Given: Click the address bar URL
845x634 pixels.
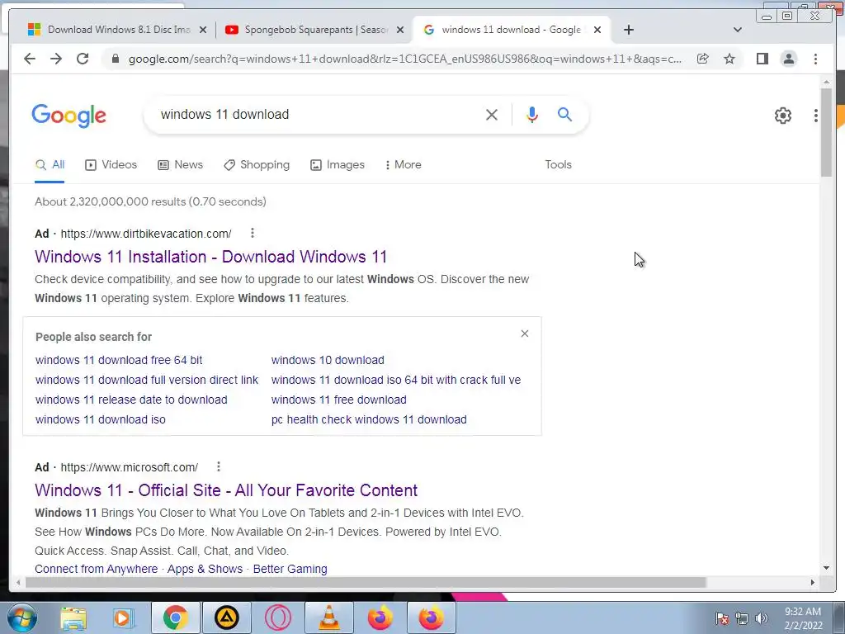Looking at the screenshot, I should (x=404, y=59).
